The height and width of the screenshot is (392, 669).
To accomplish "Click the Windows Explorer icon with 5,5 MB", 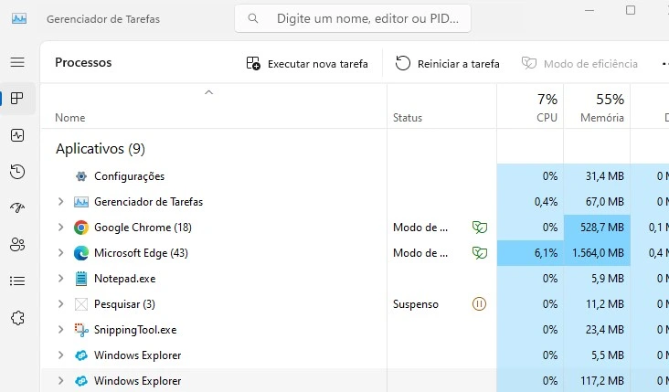I will point(81,355).
